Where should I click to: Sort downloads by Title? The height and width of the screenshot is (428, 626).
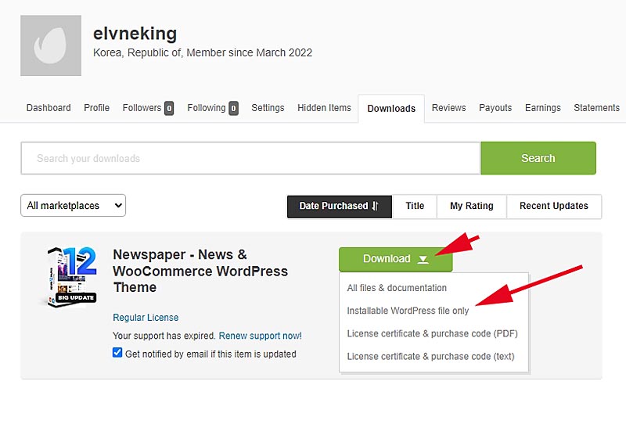pyautogui.click(x=415, y=206)
